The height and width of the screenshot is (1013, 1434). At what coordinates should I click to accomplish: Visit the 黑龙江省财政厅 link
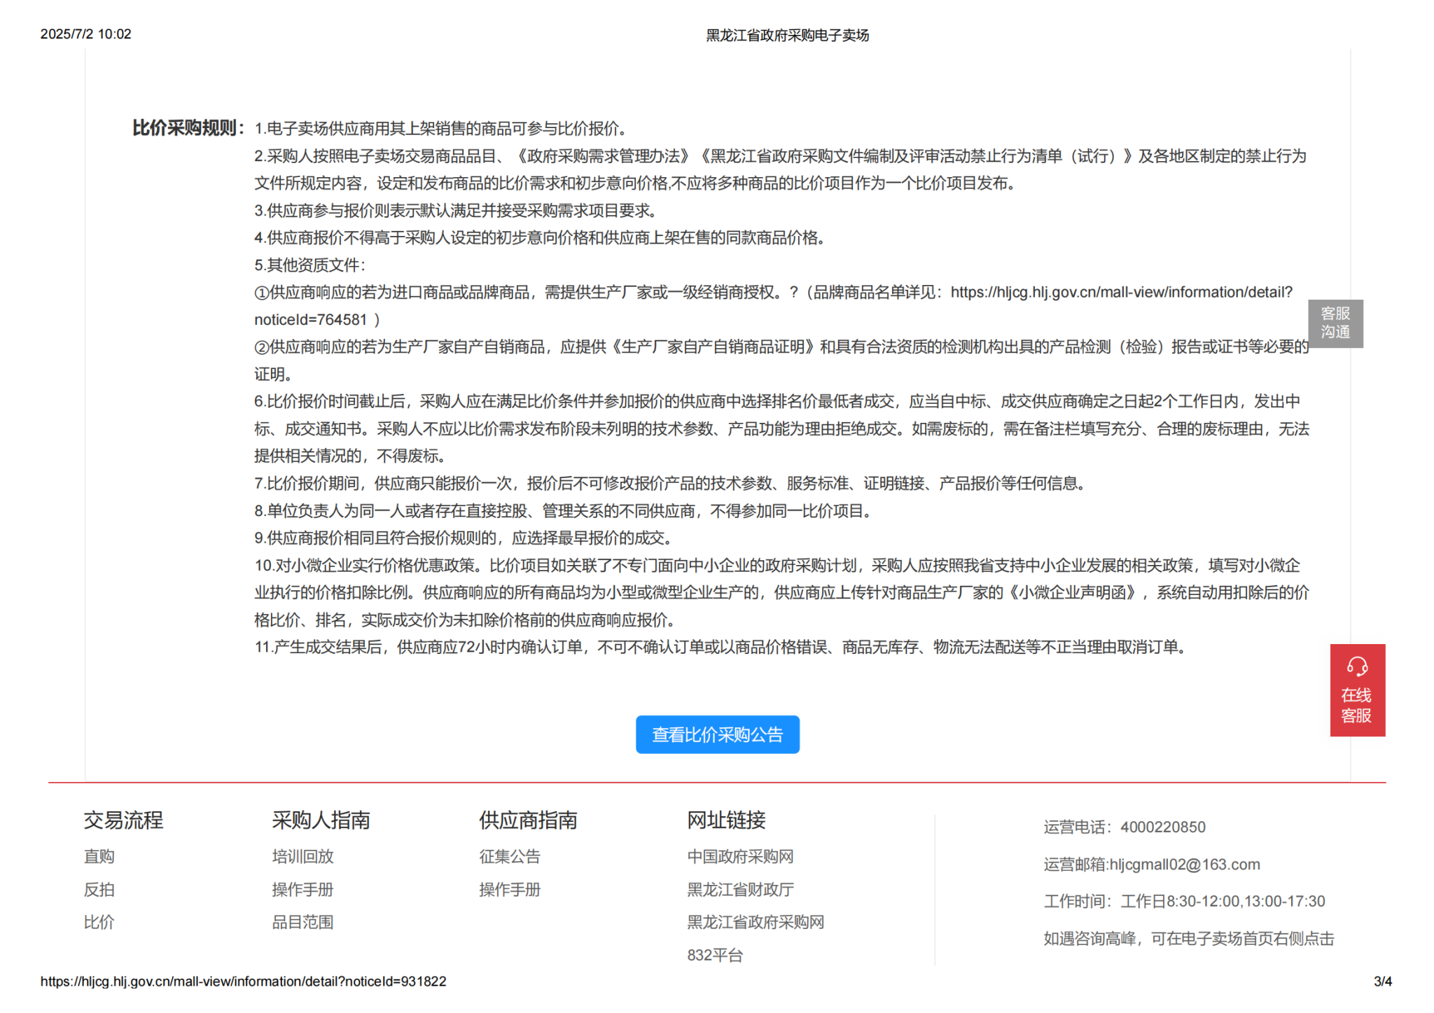(x=740, y=889)
